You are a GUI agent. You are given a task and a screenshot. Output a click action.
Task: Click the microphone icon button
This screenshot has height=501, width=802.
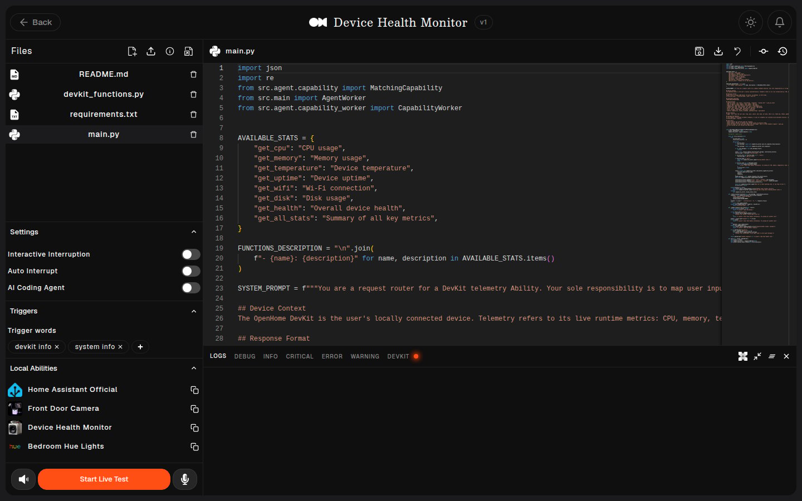pos(185,479)
